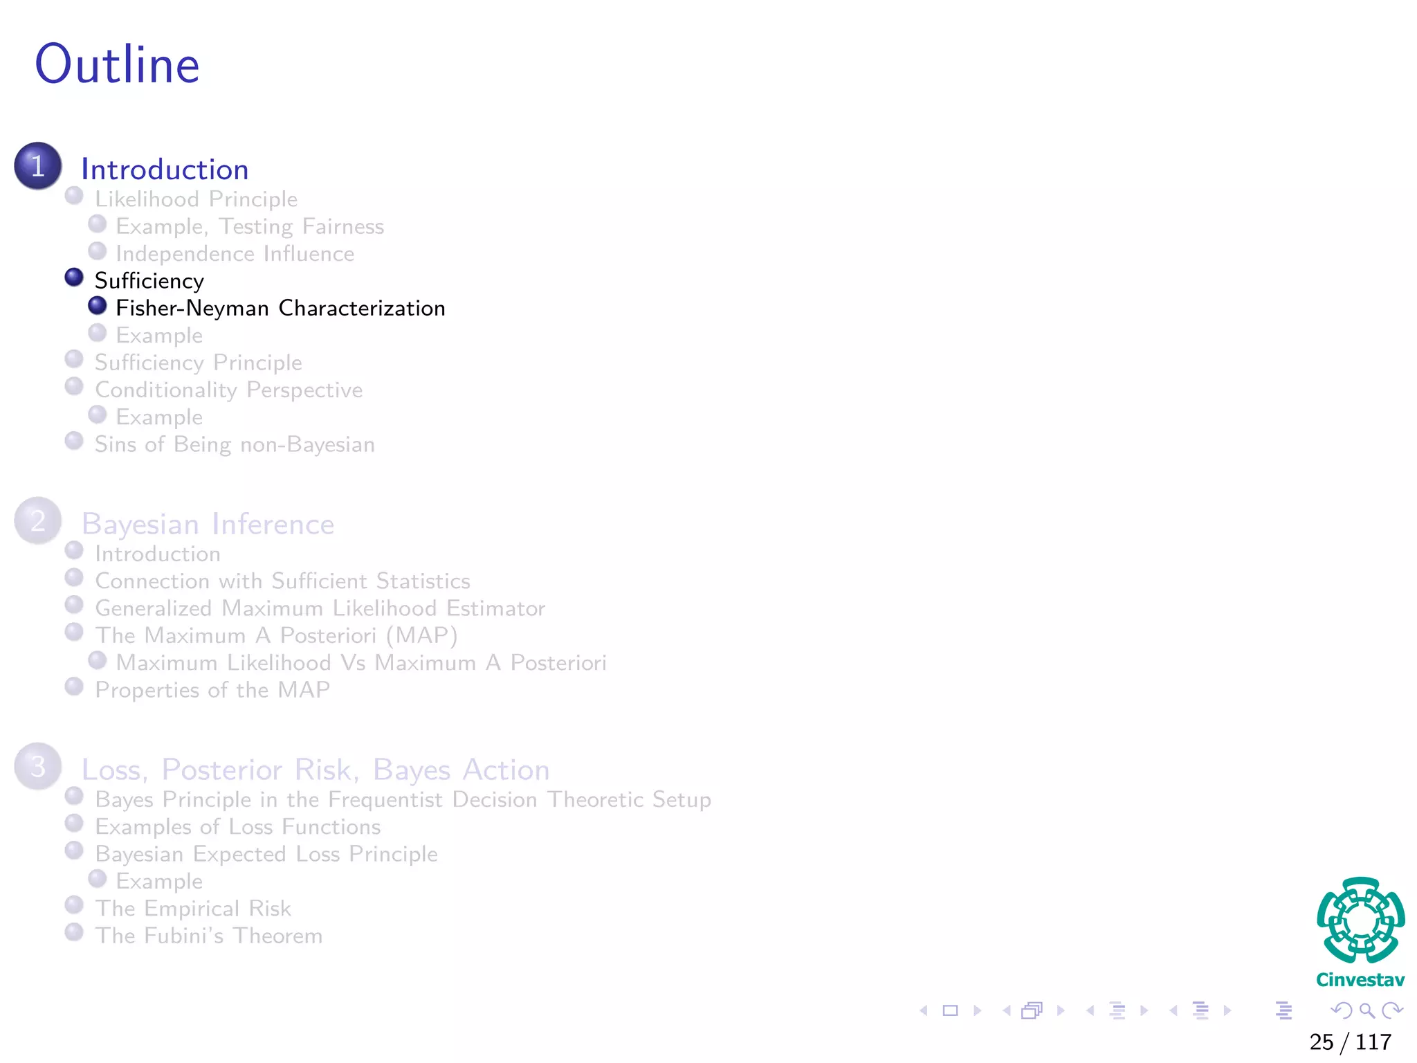Screen dimensions: 1417x1063
Task: Click the section navigation lines icon
Action: 1200,1011
